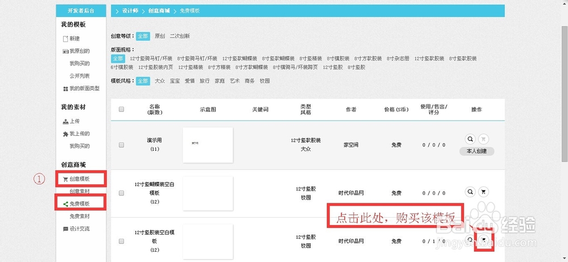568x262 pixels.
Task: Filter 版面规格 by 8寸方款胶装
Action: [x=368, y=59]
